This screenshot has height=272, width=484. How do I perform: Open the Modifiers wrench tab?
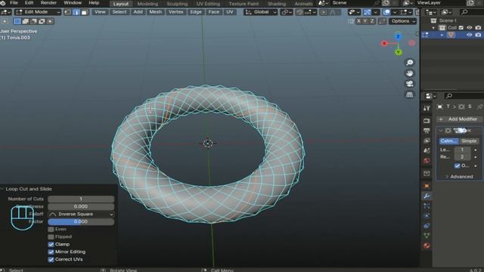click(427, 196)
